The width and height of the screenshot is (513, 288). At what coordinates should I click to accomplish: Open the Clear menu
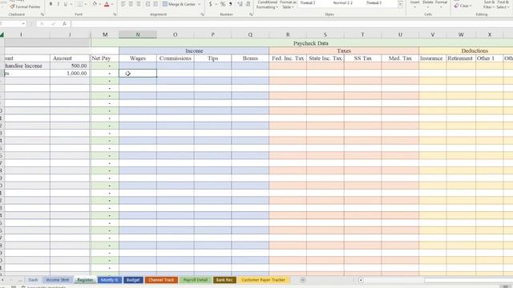[x=463, y=6]
